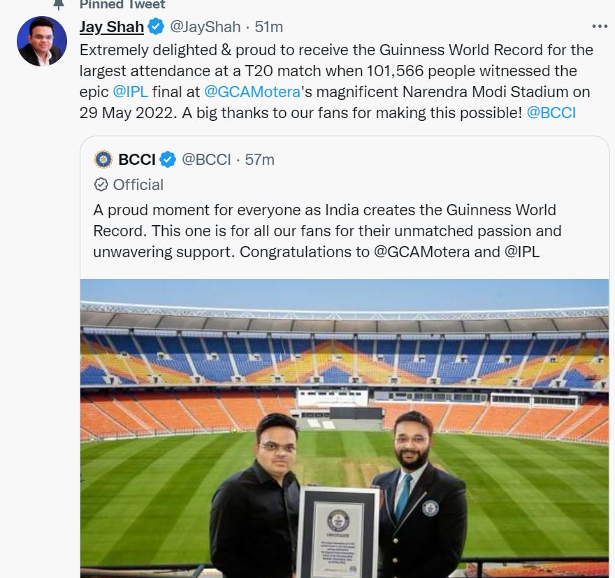Click the pin icon above the tweet
This screenshot has width=615, height=578.
59,3
